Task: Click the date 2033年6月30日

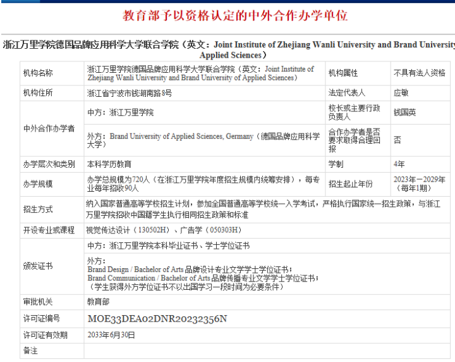Action: pyautogui.click(x=111, y=335)
